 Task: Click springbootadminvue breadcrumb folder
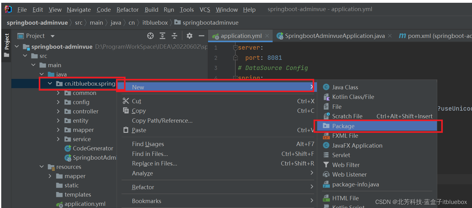point(206,22)
